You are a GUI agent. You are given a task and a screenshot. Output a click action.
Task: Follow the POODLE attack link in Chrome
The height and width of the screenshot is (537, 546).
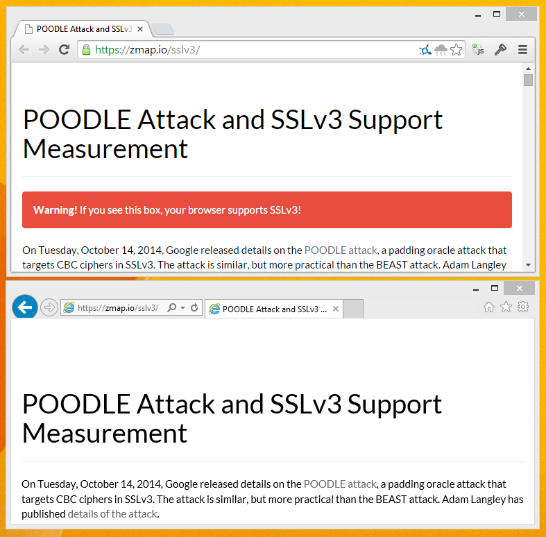(x=341, y=250)
